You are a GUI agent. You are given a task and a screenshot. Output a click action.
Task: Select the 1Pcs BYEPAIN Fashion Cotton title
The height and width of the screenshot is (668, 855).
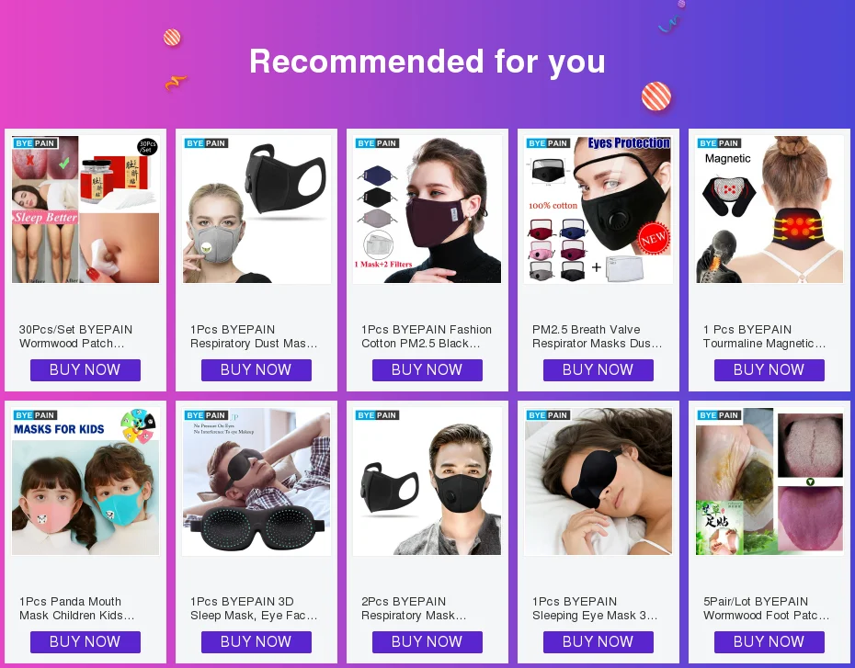[x=427, y=336]
